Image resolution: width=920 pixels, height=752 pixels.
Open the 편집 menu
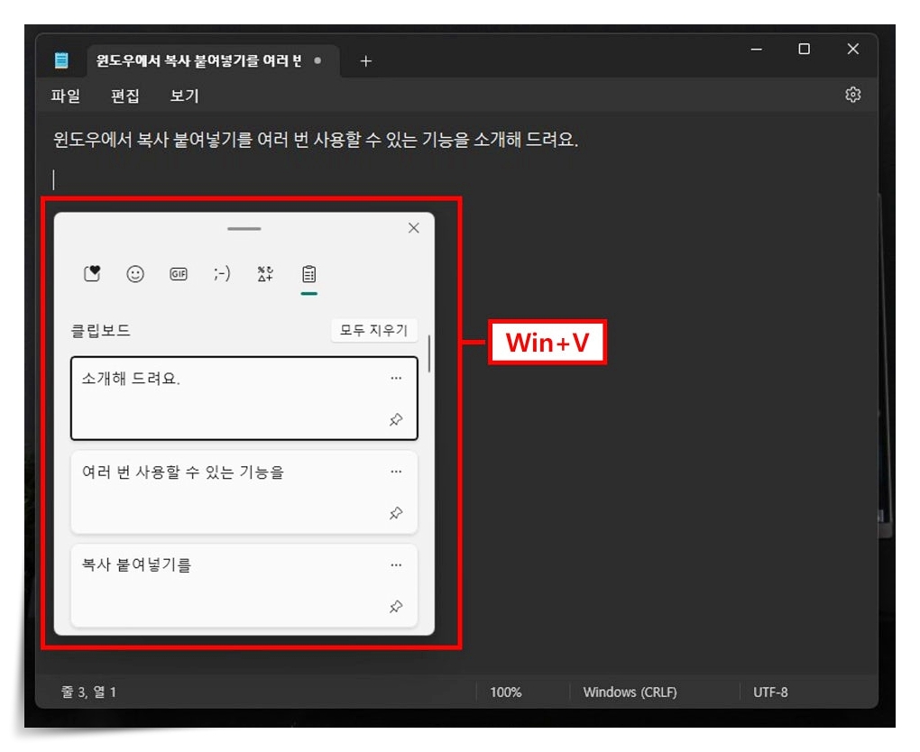click(x=125, y=96)
